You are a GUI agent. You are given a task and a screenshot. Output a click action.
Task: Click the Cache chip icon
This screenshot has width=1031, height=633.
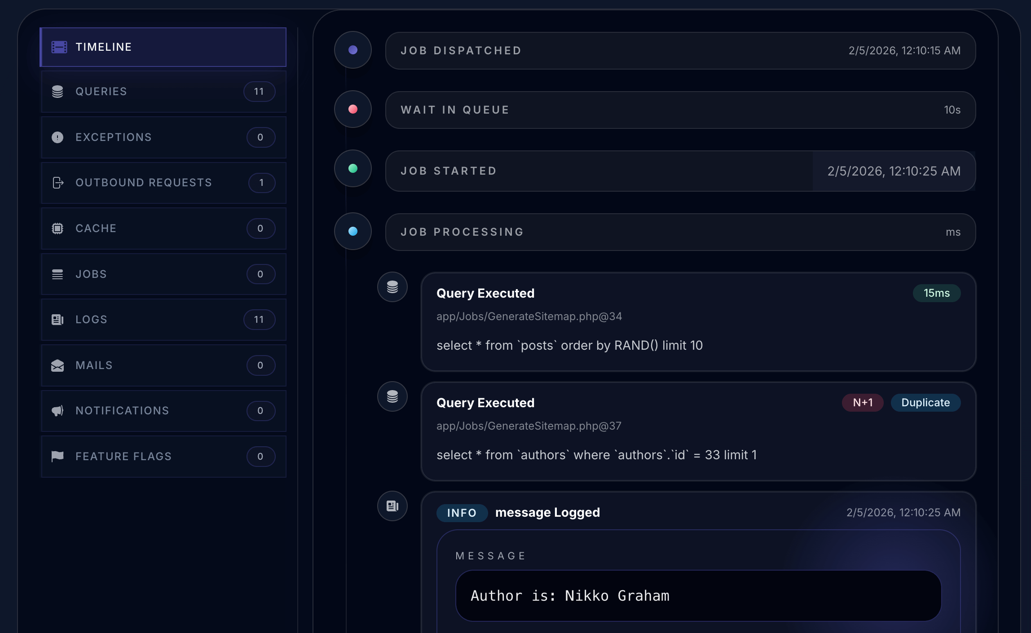[57, 229]
